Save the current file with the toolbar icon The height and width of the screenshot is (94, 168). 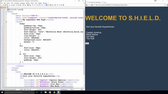point(5,5)
